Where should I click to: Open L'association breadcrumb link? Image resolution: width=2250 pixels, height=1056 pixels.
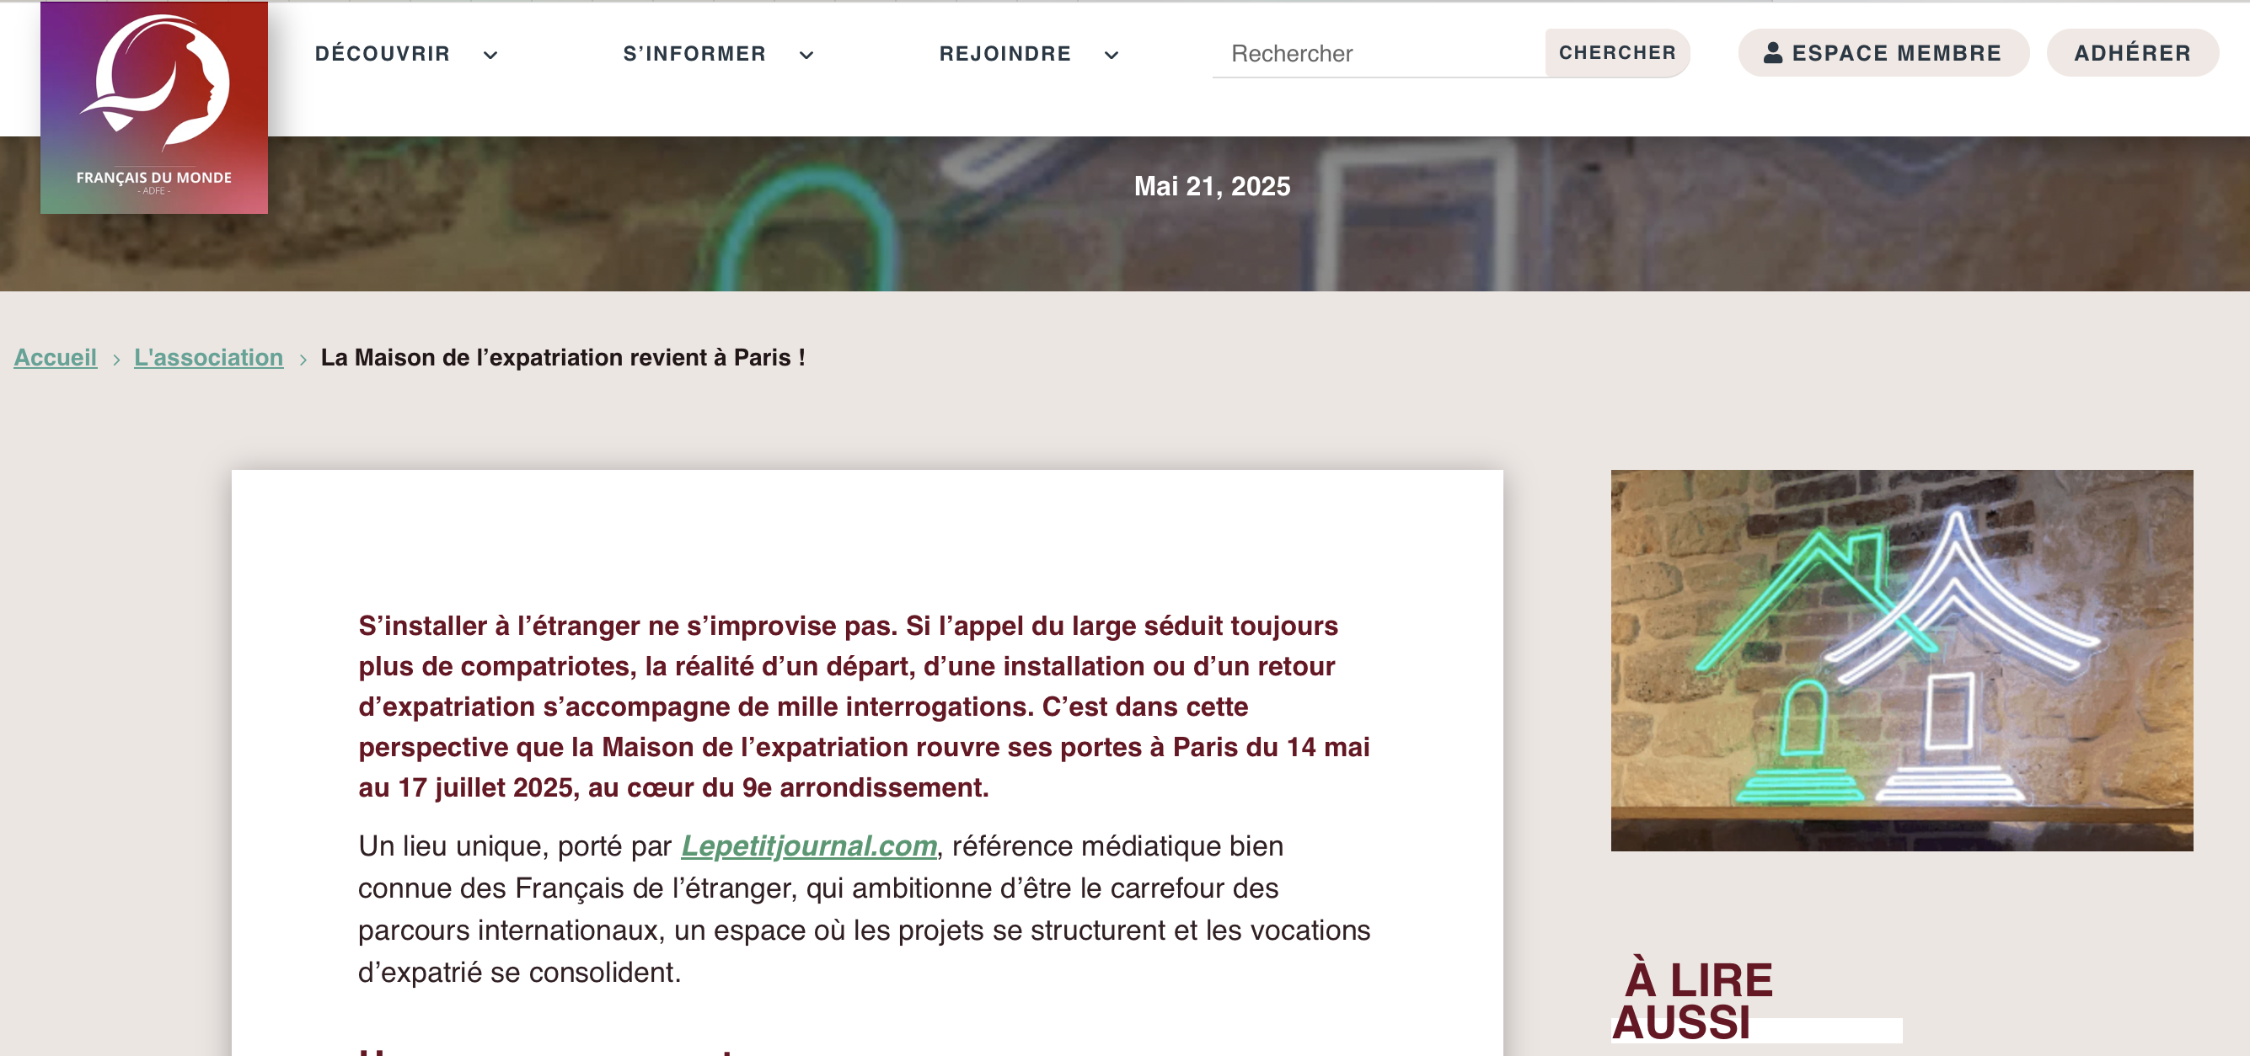pyautogui.click(x=209, y=358)
